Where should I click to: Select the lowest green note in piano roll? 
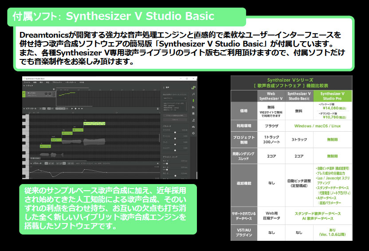45,146
